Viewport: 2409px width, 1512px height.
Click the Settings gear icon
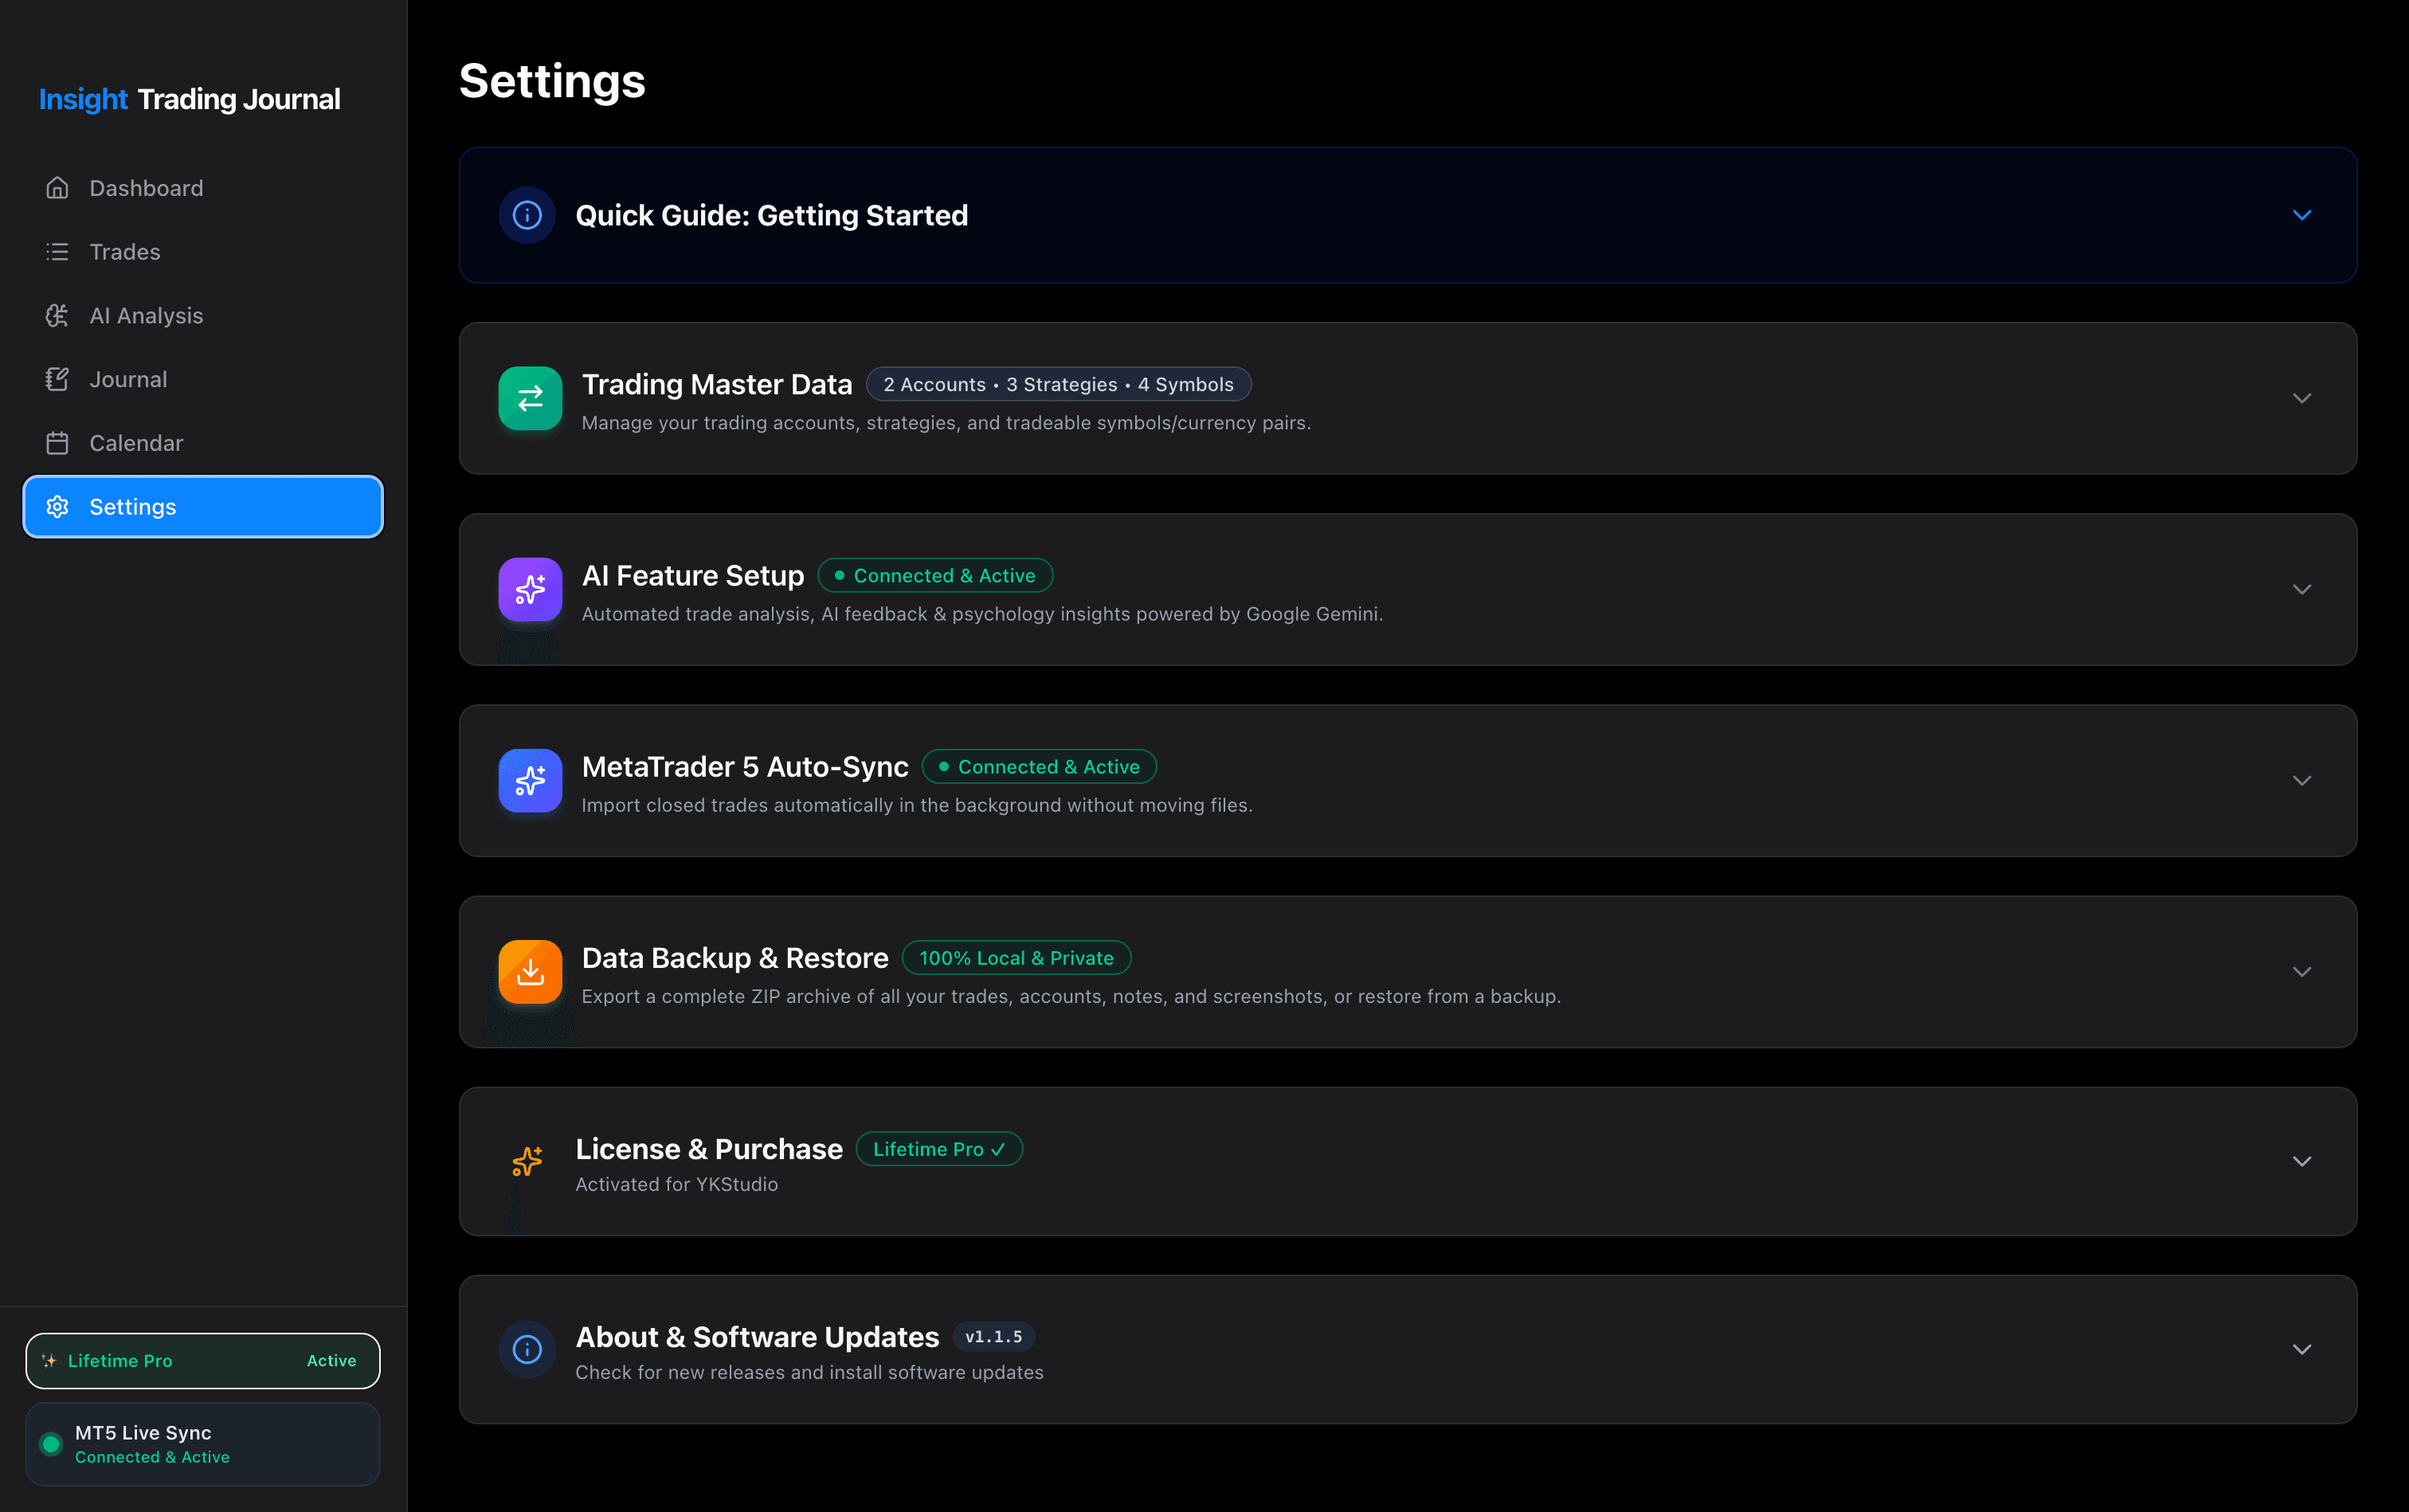(57, 507)
